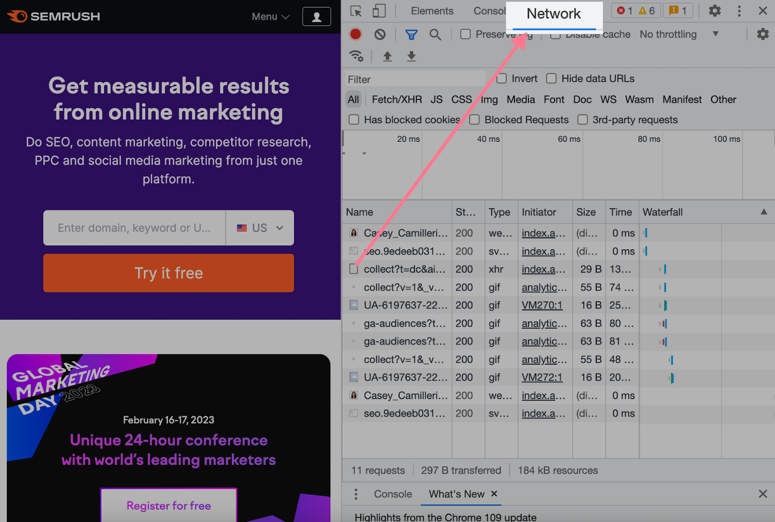Click the Semrush logo
Image resolution: width=775 pixels, height=522 pixels.
click(53, 16)
